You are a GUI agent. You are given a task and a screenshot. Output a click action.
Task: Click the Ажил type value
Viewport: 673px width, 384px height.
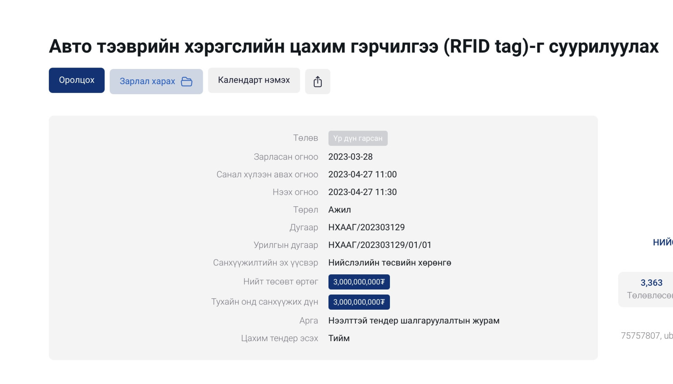(x=339, y=210)
